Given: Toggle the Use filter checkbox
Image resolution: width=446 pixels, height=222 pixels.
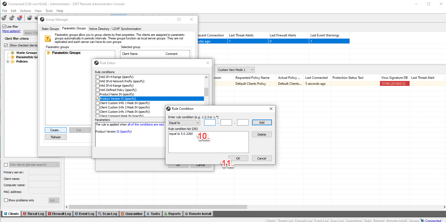Looking at the screenshot, I should [x=4, y=27].
